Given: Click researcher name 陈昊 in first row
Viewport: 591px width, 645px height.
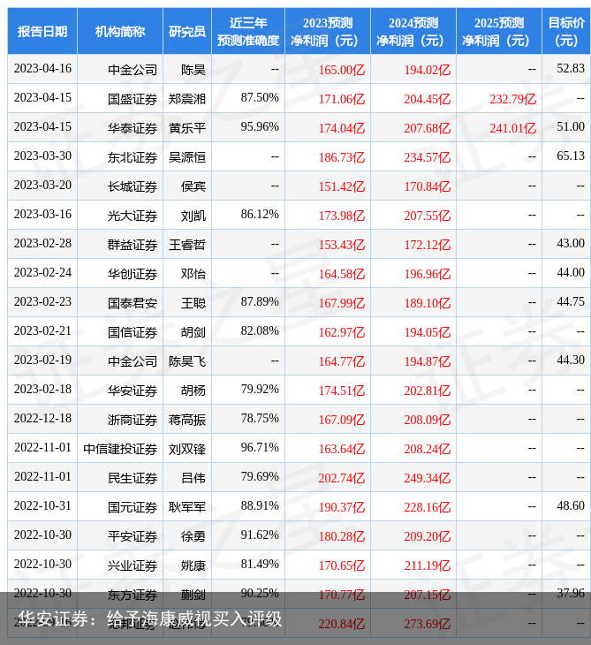Looking at the screenshot, I should [x=193, y=70].
